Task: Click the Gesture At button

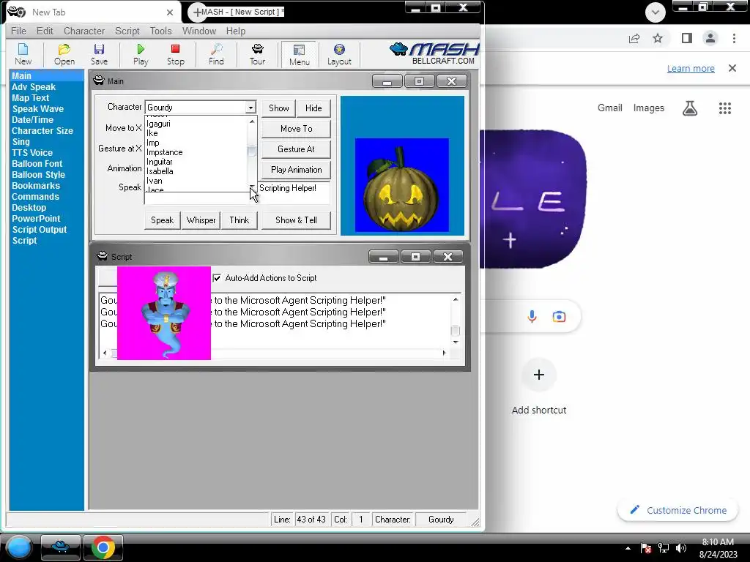Action: pos(296,149)
